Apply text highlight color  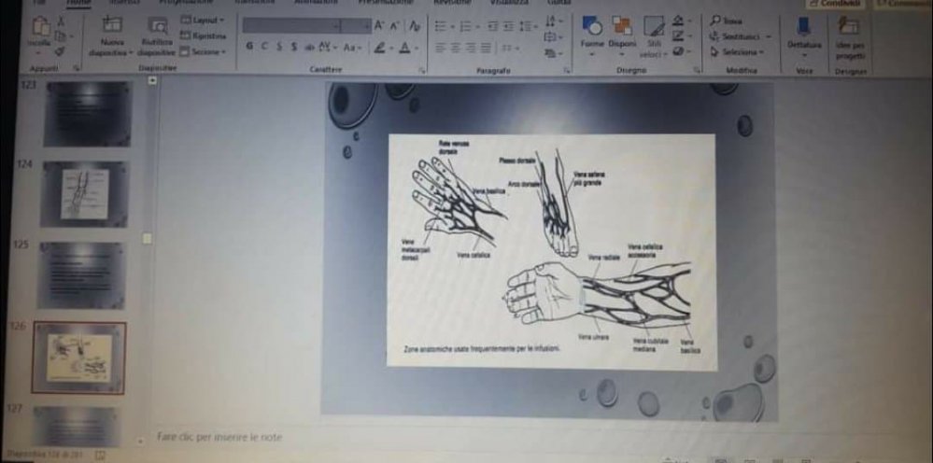point(380,48)
